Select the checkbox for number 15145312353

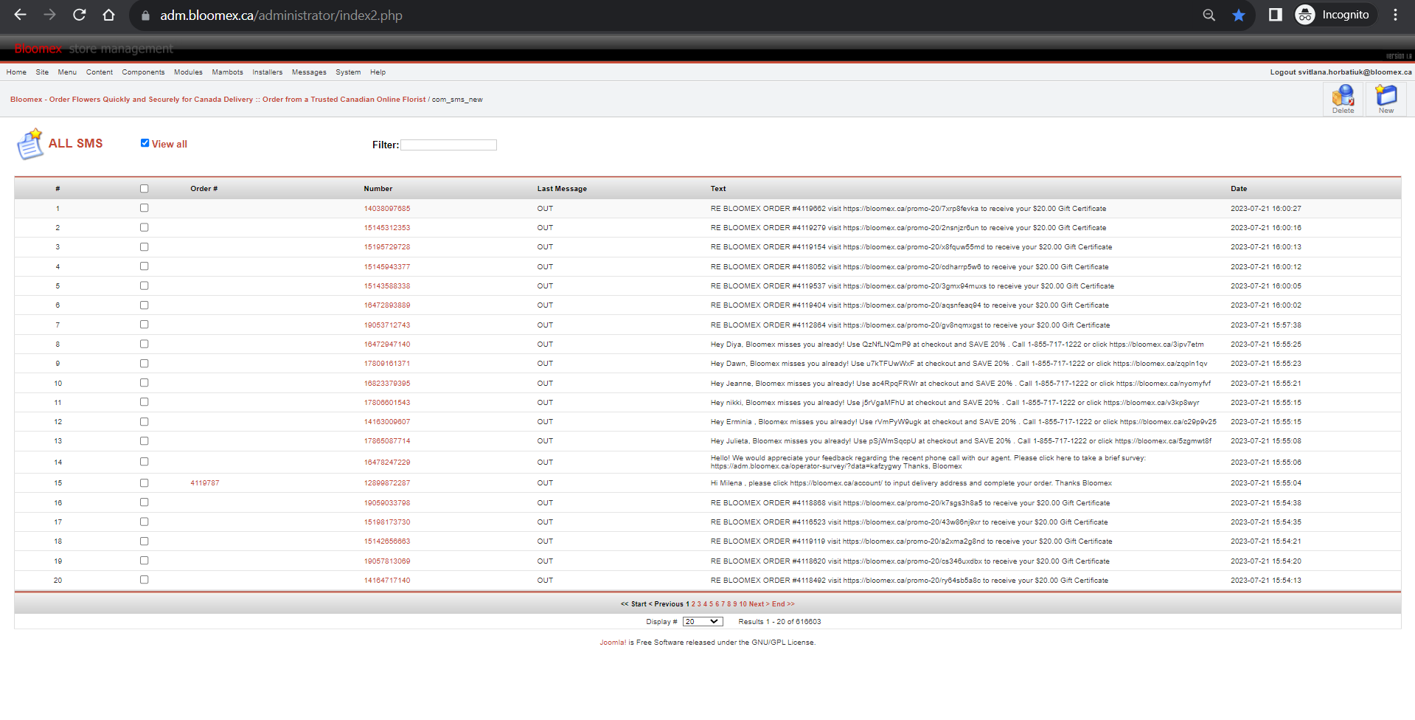144,227
